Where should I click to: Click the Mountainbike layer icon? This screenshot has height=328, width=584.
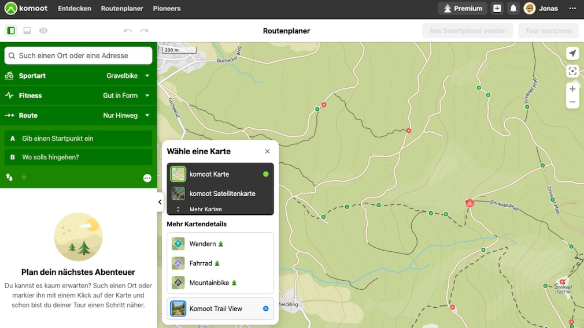pyautogui.click(x=178, y=282)
